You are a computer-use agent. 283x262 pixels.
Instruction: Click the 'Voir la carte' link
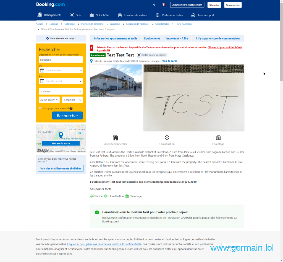(170, 61)
